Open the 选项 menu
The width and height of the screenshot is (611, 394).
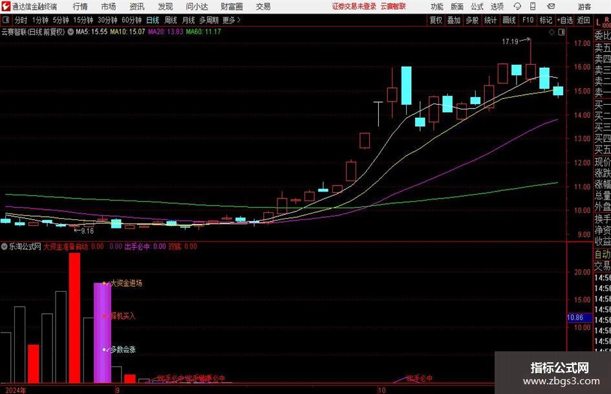tap(497, 6)
